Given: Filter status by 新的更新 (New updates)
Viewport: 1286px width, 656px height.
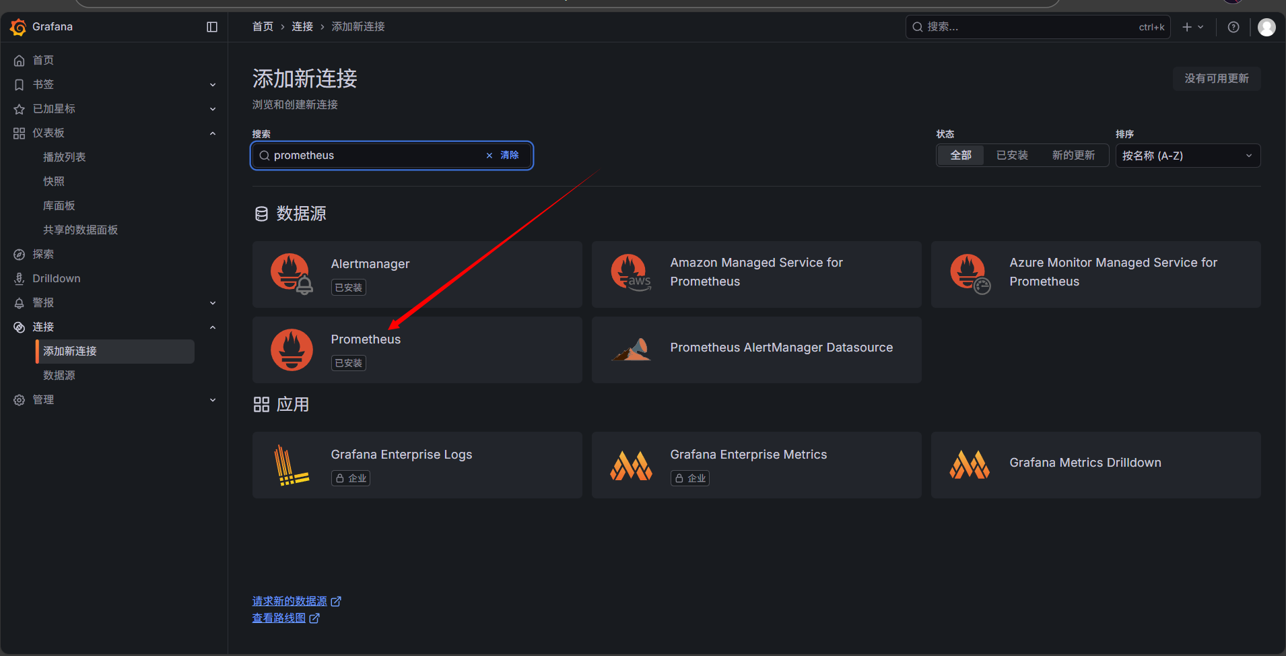Looking at the screenshot, I should click(x=1073, y=156).
